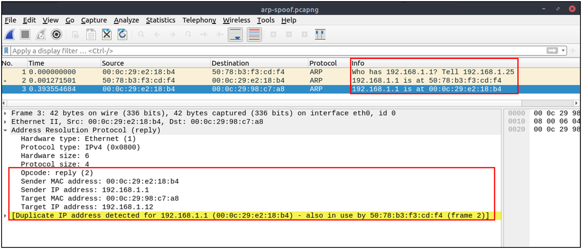Reload this capture file icon

point(122,35)
